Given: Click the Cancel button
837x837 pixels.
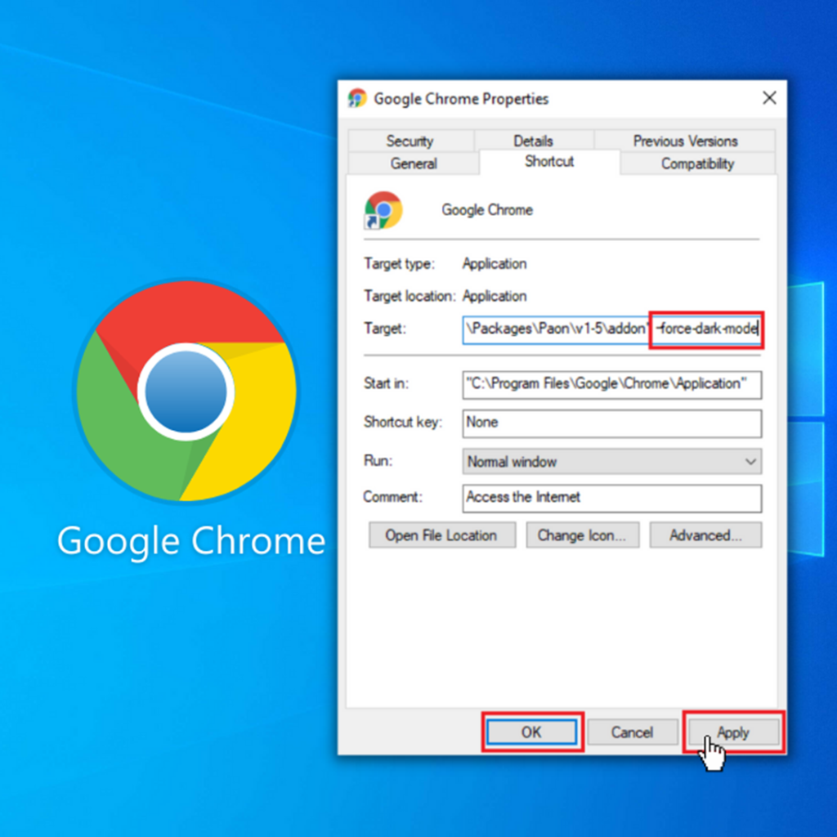Looking at the screenshot, I should [632, 732].
